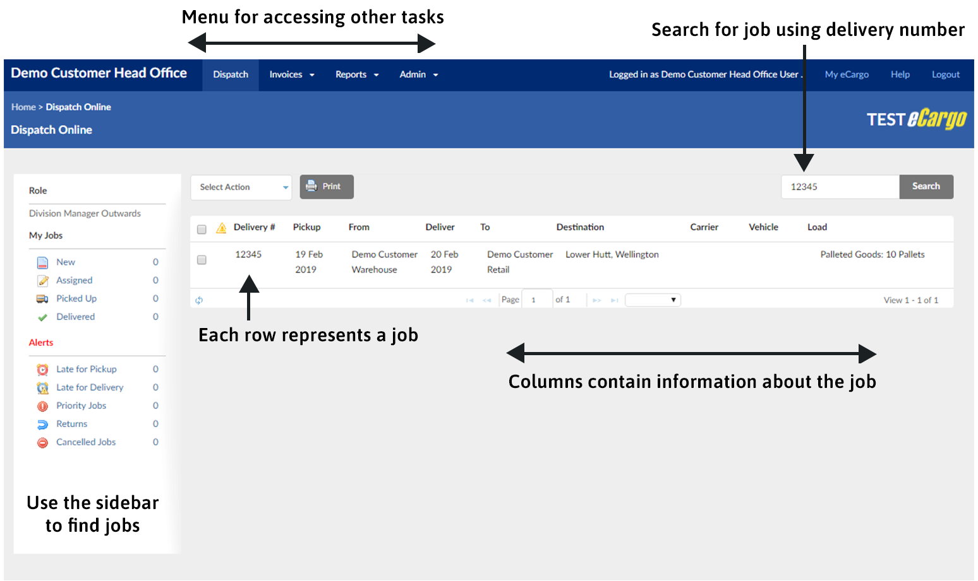Viewport: 978px width, 581px height.
Task: Open the rows-per-page dropdown in pager
Action: tap(653, 300)
